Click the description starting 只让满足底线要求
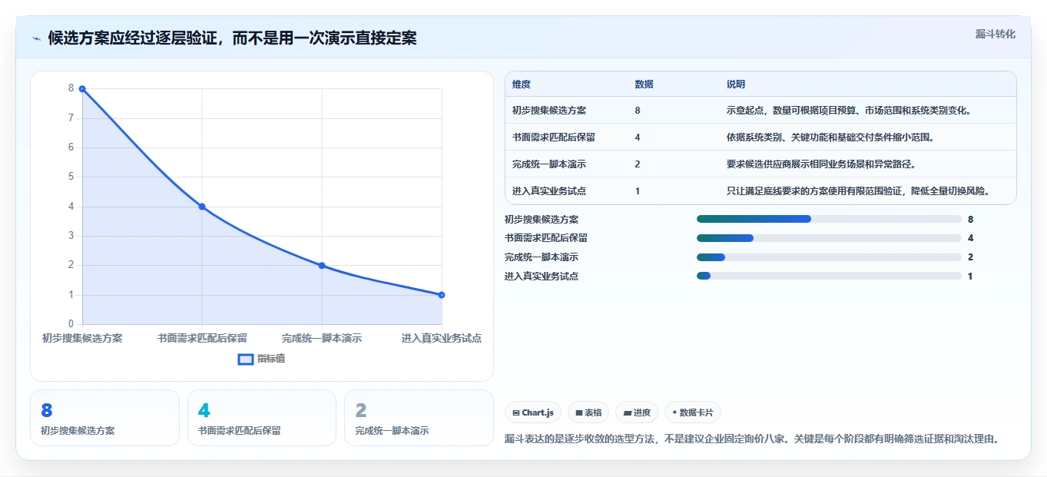The width and height of the screenshot is (1047, 477). click(858, 191)
